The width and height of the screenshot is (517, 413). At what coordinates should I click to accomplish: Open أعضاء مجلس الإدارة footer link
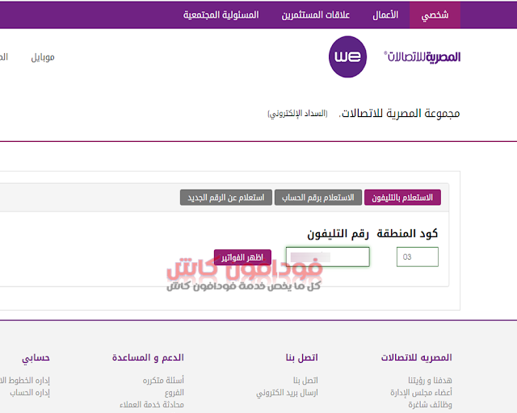tap(421, 393)
